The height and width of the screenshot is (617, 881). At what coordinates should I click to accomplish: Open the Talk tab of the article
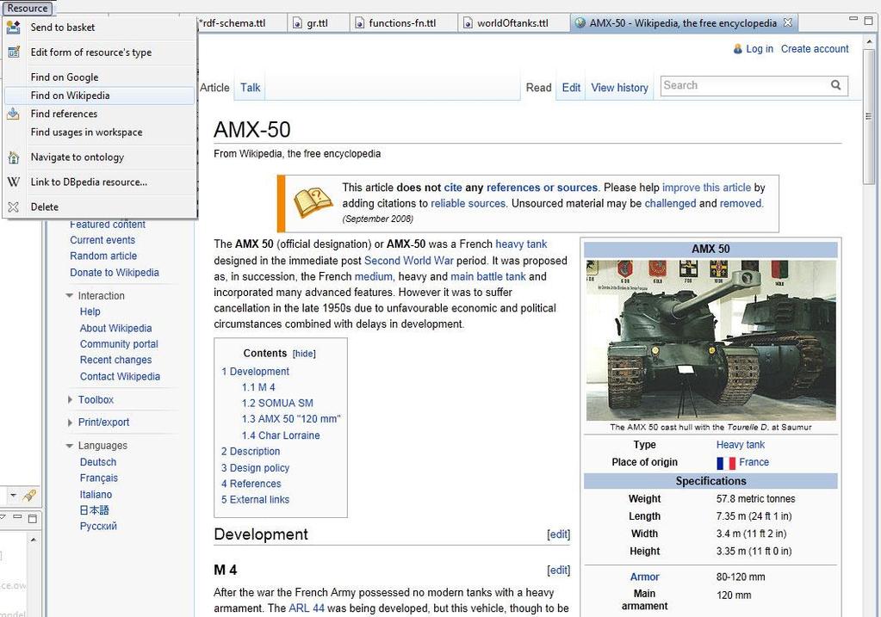(250, 88)
